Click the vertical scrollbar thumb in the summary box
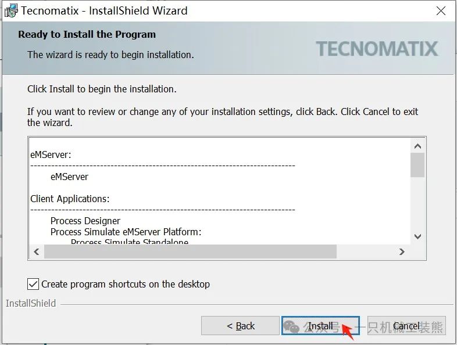 pos(417,164)
